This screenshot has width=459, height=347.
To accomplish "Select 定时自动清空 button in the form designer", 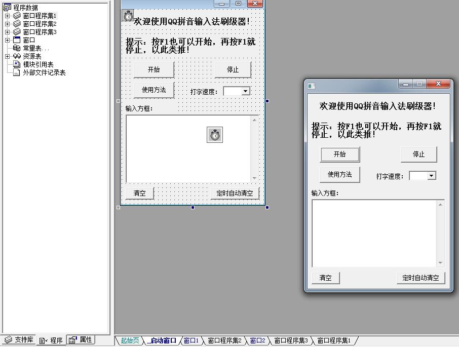I will click(x=235, y=193).
